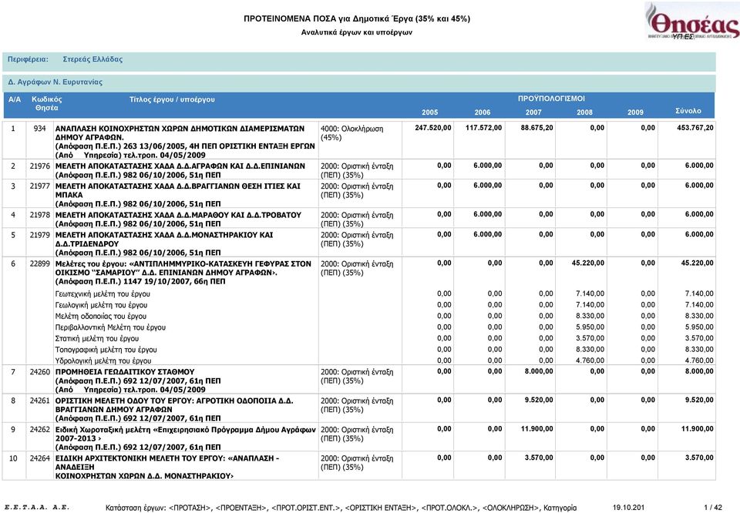Click the amount 88.675,20
The image size is (740, 513).
tap(536, 128)
